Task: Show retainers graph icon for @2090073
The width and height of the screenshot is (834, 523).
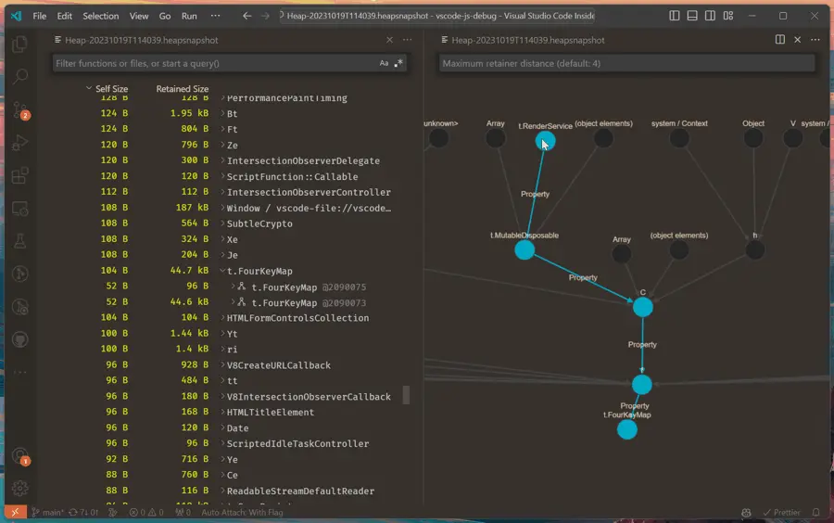Action: tap(242, 302)
